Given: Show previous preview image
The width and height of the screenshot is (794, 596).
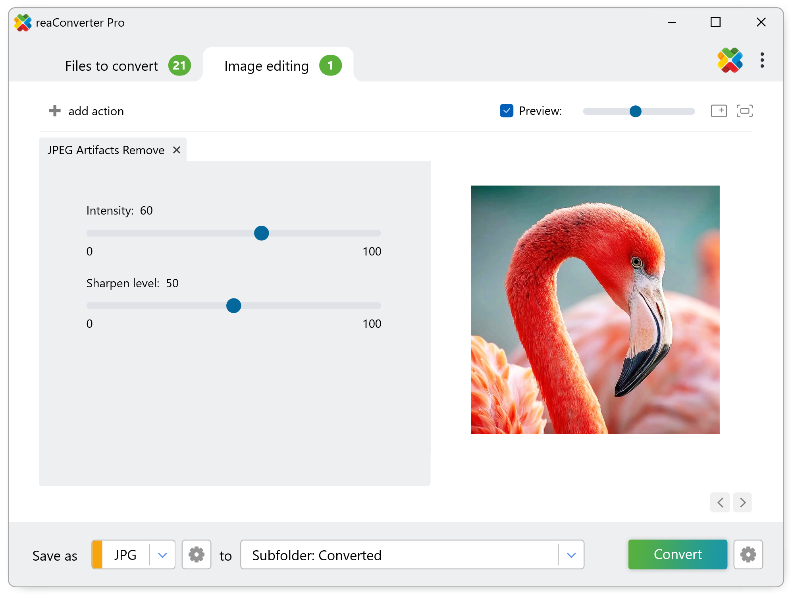Looking at the screenshot, I should point(720,503).
